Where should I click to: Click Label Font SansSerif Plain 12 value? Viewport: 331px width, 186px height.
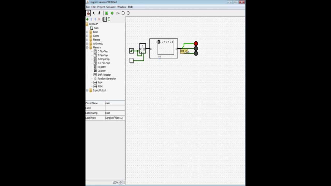115,118
